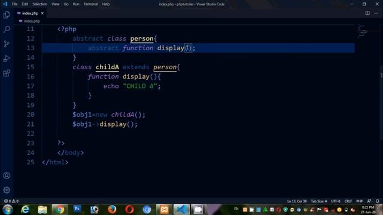Open Source Control view
Viewport: 383px width, 215px height.
[7, 44]
